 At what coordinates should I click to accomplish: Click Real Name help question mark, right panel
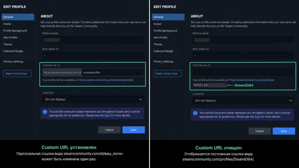pos(207,49)
